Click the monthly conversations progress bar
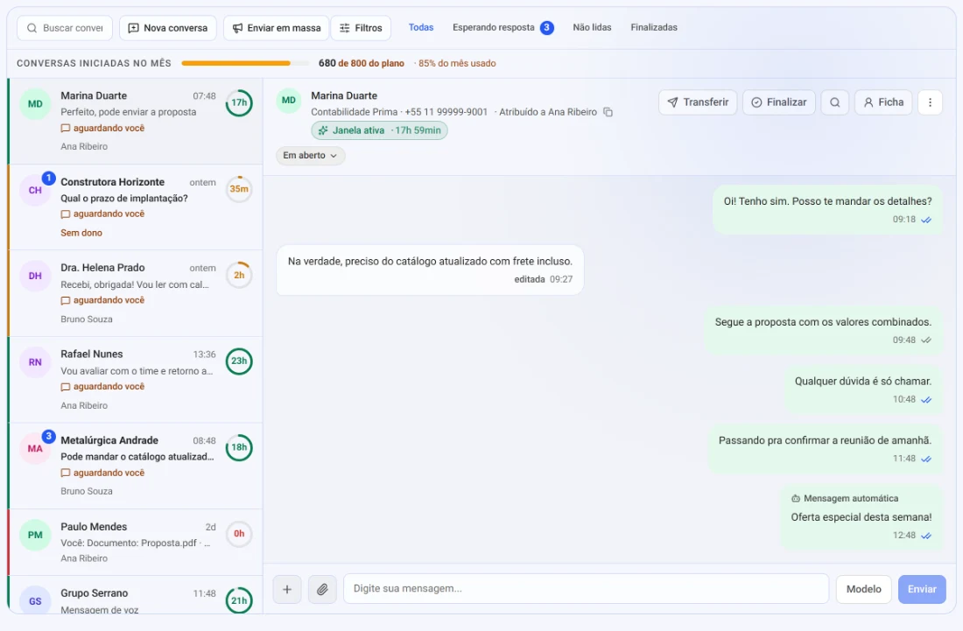 pos(245,63)
